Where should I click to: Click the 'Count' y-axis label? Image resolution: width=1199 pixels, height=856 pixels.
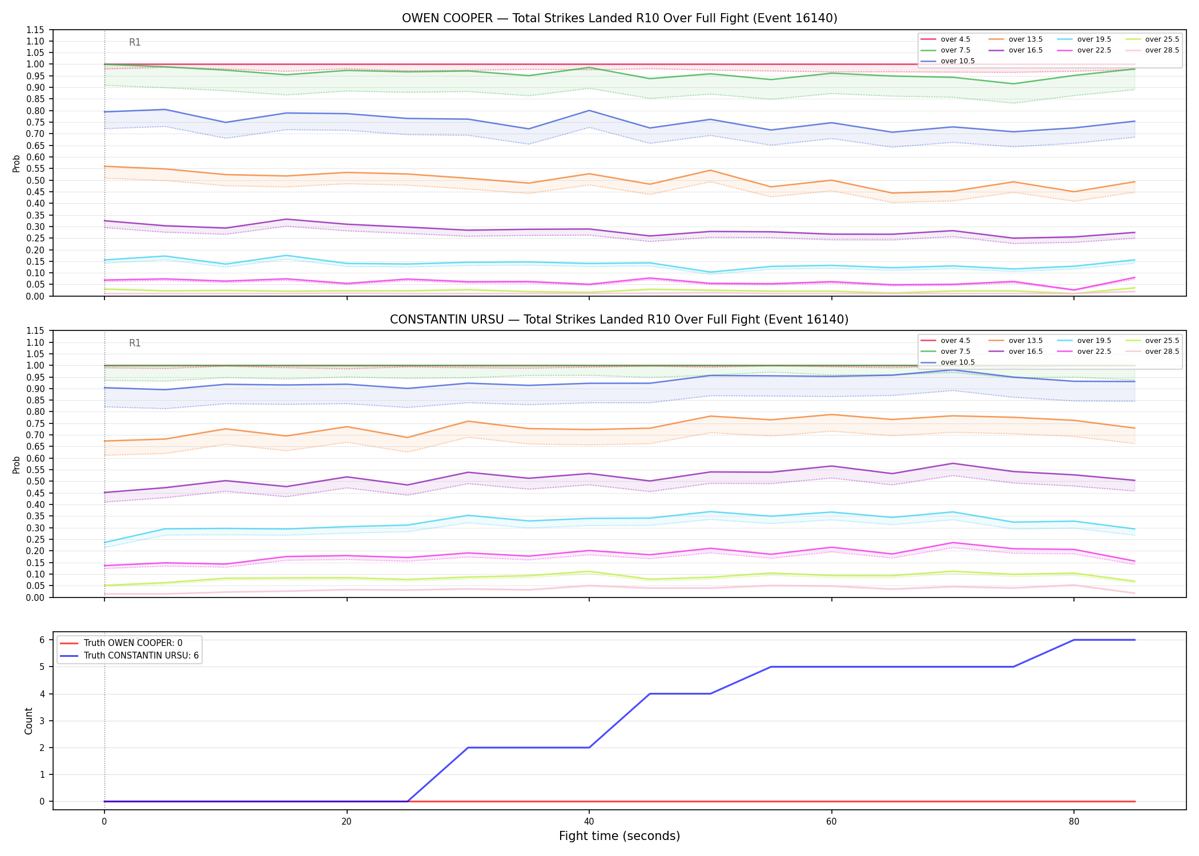coord(29,721)
